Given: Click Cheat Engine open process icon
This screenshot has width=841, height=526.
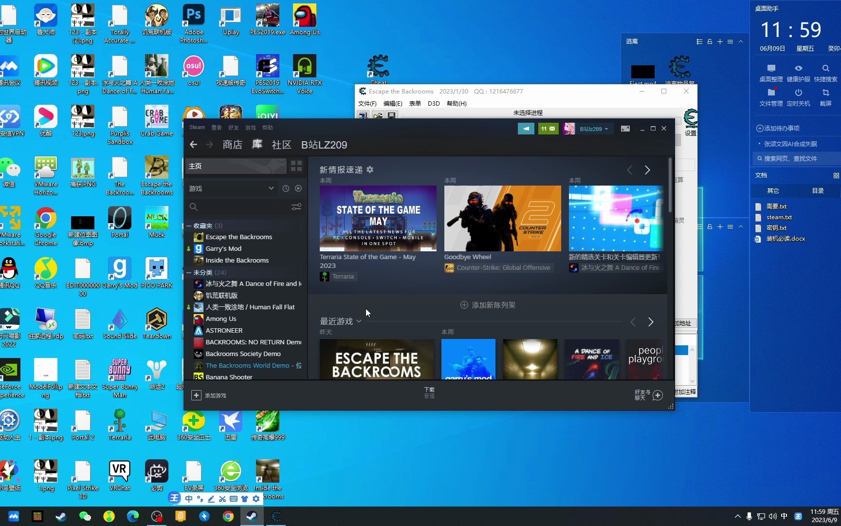Looking at the screenshot, I should pos(363,115).
